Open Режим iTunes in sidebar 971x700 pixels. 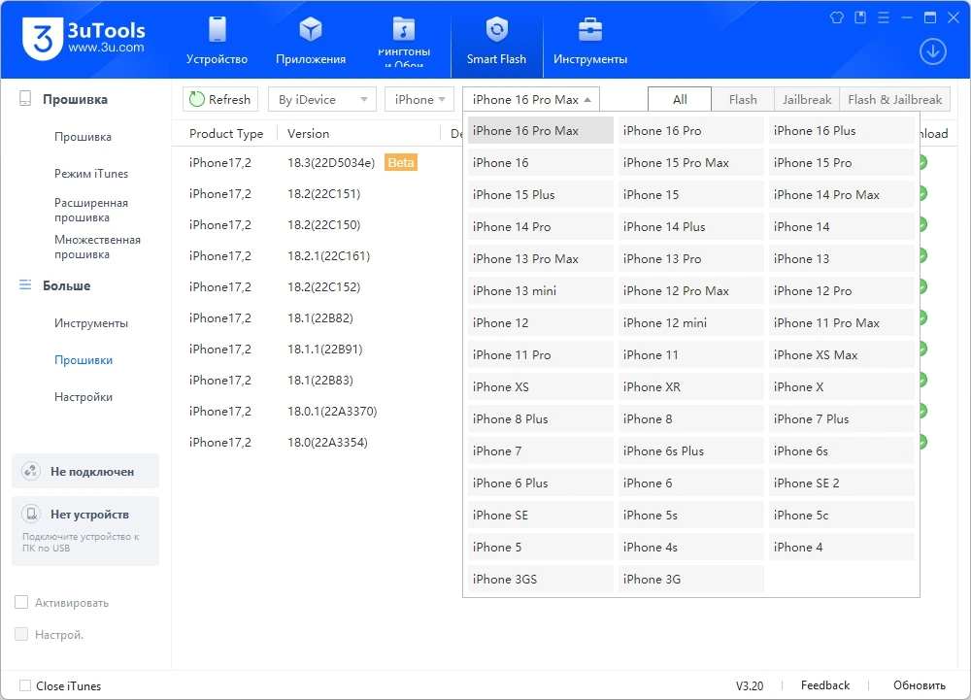91,174
